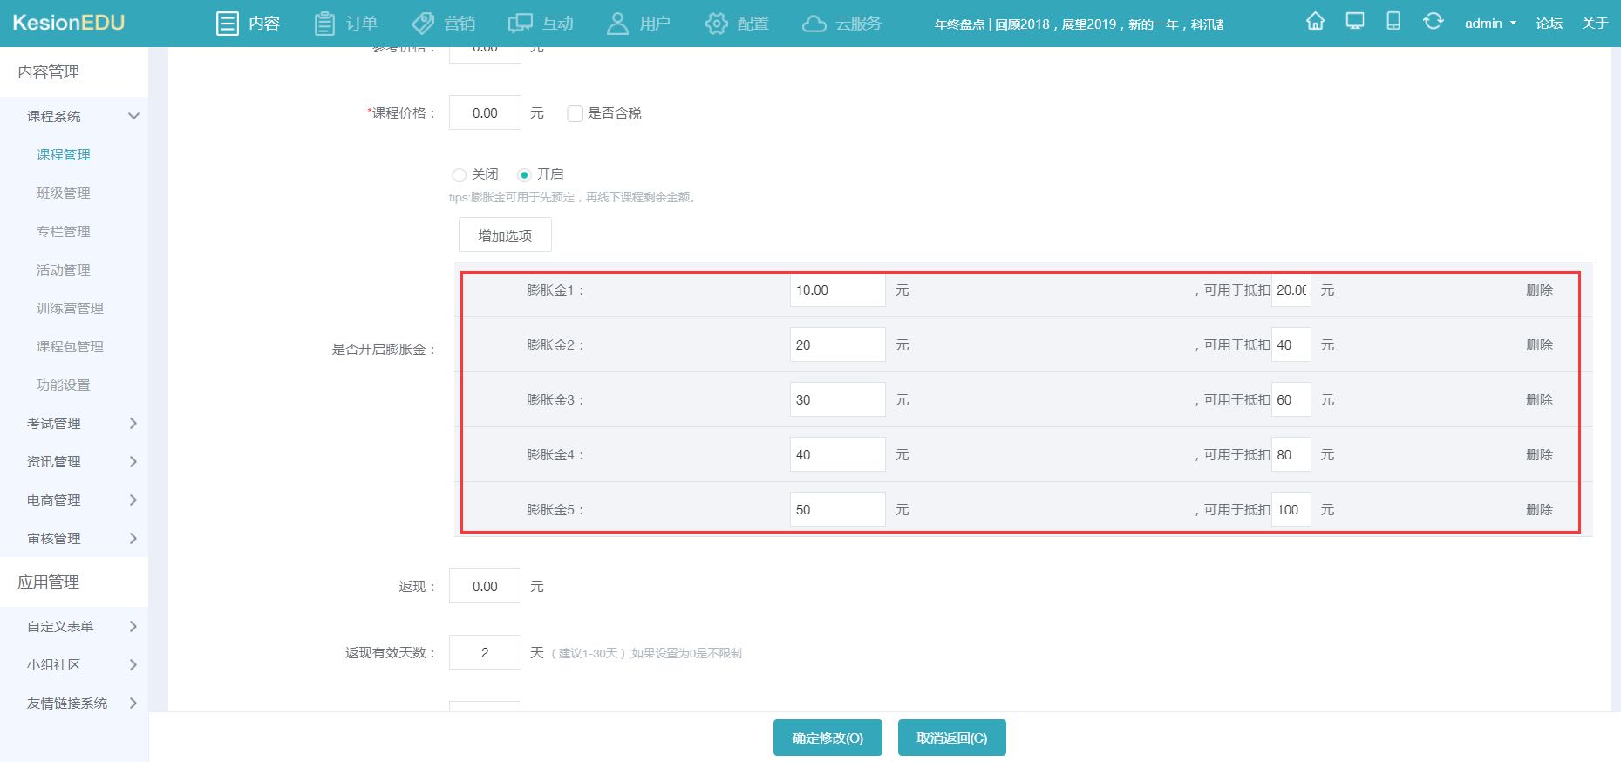This screenshot has width=1621, height=762.
Task: Open the 互动 top menu
Action: [x=541, y=24]
